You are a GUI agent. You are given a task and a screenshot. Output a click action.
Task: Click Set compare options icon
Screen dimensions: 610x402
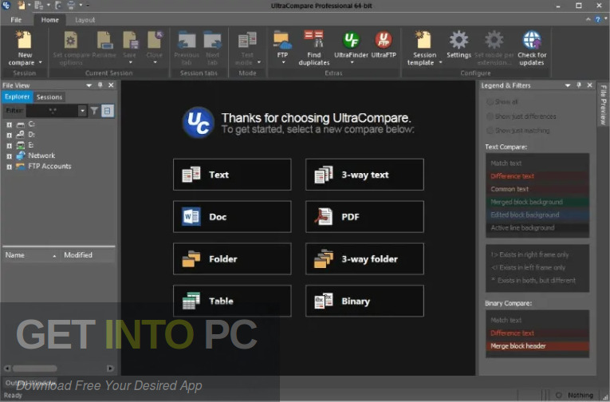tap(71, 40)
